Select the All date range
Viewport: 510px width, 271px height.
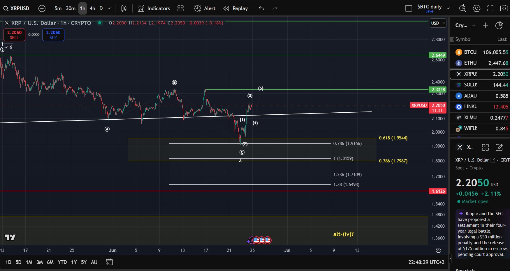(x=94, y=262)
